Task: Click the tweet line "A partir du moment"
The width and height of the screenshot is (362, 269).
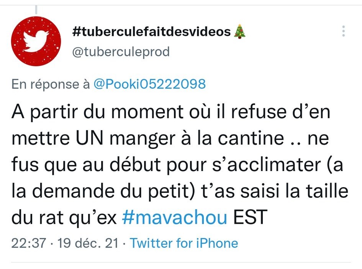Action: [97, 112]
